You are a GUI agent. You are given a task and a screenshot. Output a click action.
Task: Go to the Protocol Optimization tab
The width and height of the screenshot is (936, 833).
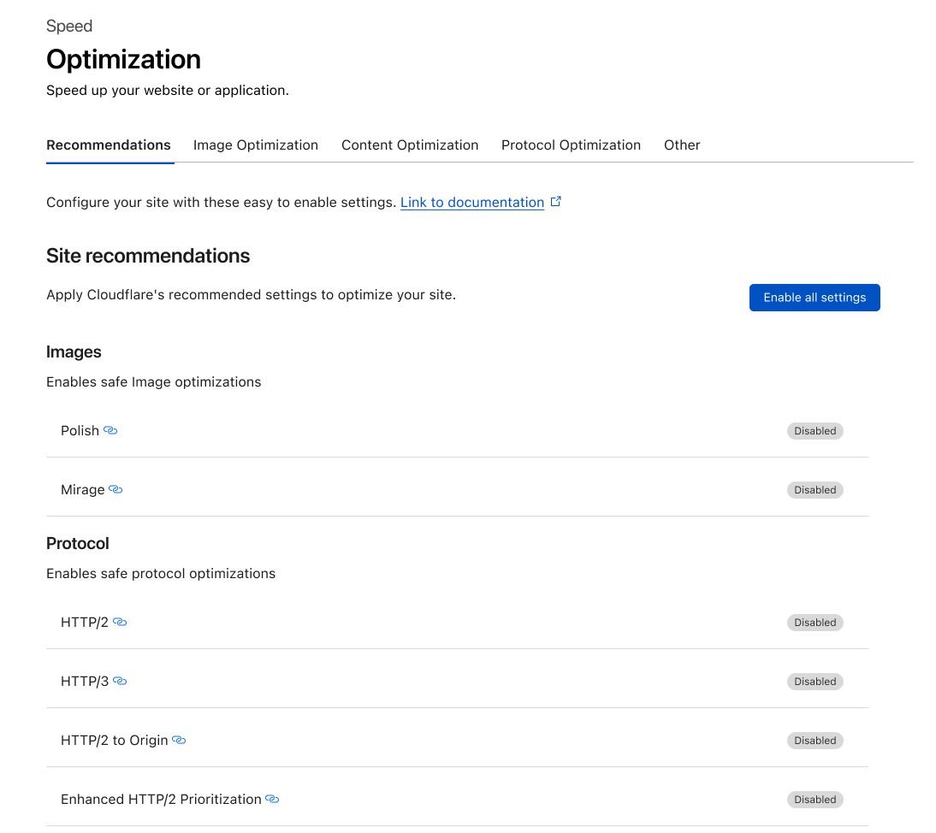[x=571, y=145]
